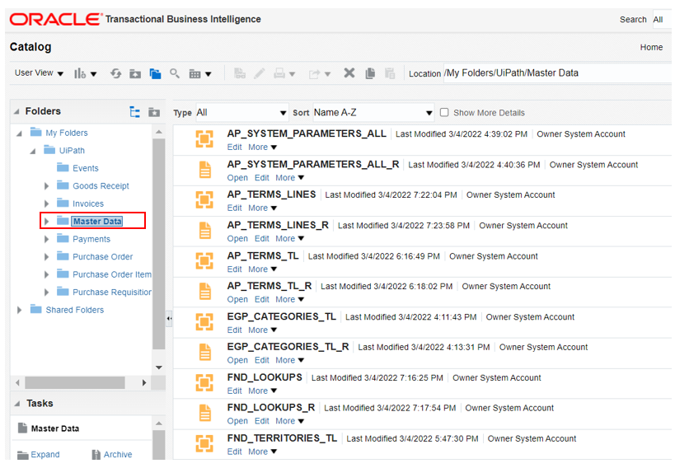Click the Search magnifier icon in the toolbar
Viewport: 675px width, 468px height.
175,73
